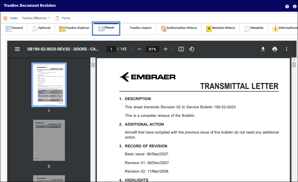298x182 pixels.
Task: Open the info circle icon in header
Action: coord(294,6)
